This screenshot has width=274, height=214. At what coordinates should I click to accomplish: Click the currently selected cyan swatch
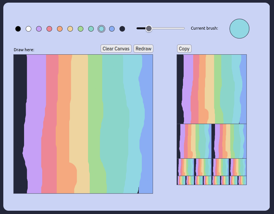pos(102,29)
